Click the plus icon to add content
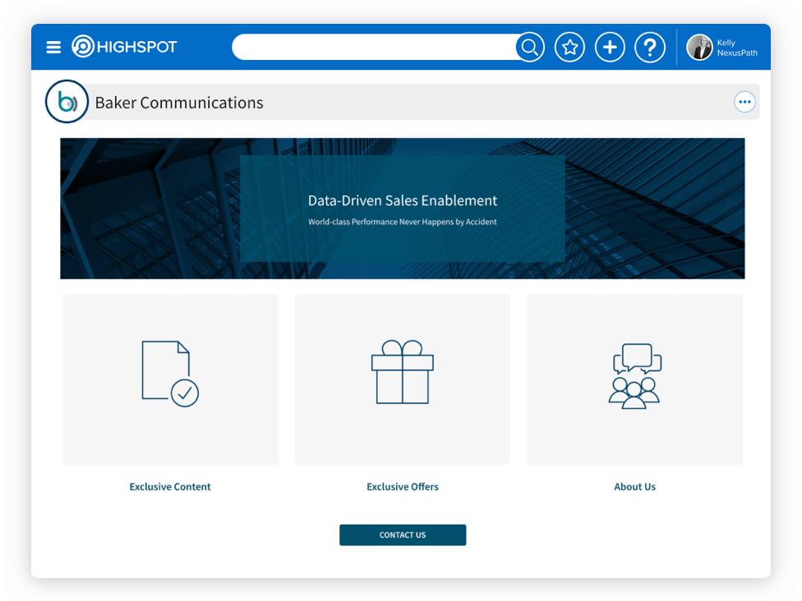 click(x=610, y=47)
